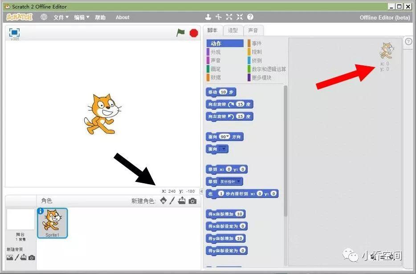Click the green flag to start
Image resolution: width=416 pixels, height=274 pixels.
click(x=180, y=33)
